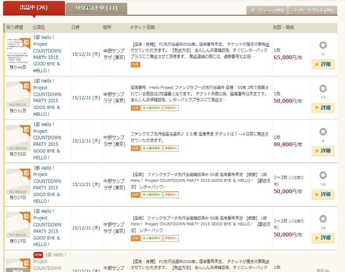The height and width of the screenshot is (272, 345).
Task: Click the チケット情報 column header
Action: tap(142, 28)
